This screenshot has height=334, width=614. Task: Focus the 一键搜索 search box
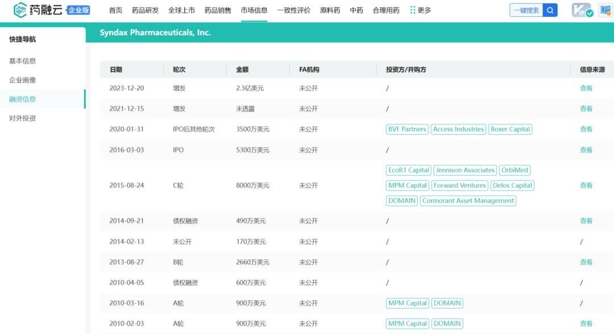(526, 11)
